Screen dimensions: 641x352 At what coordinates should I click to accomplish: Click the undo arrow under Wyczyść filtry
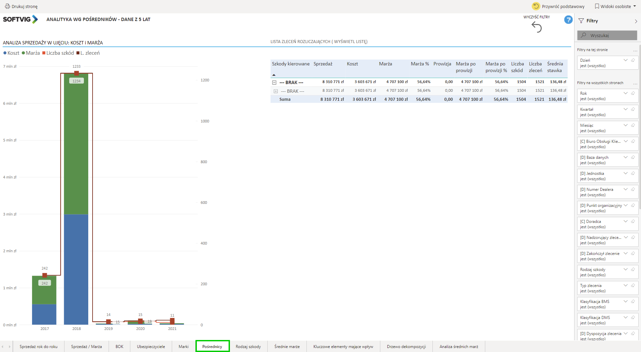pos(536,27)
